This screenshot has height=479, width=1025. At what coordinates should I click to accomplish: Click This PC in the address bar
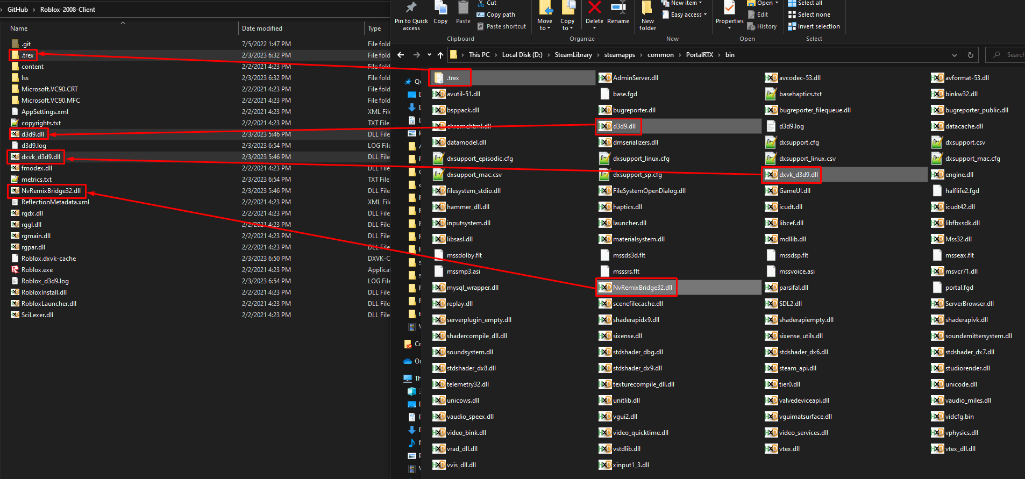pos(479,55)
